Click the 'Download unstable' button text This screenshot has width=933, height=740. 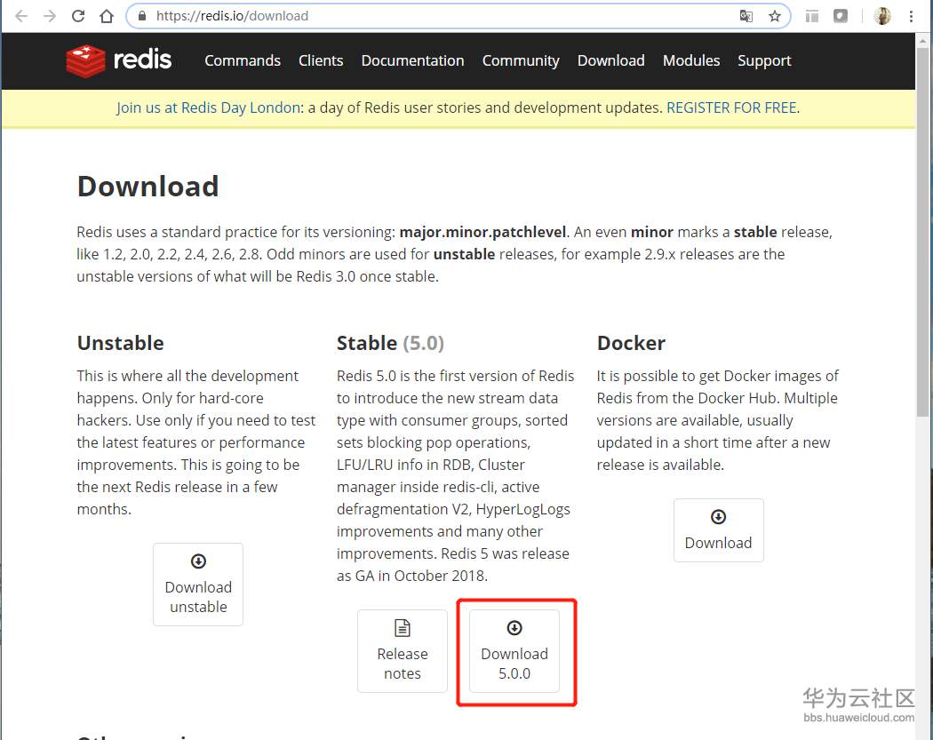[x=198, y=597]
